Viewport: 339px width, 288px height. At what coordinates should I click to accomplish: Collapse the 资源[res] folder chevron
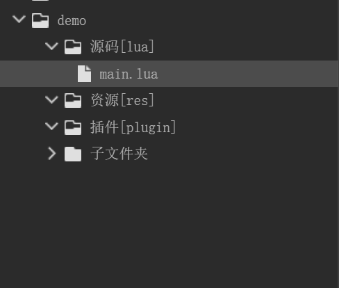[x=51, y=100]
